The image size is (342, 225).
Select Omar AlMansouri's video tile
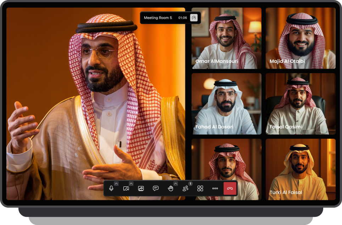[226, 38]
